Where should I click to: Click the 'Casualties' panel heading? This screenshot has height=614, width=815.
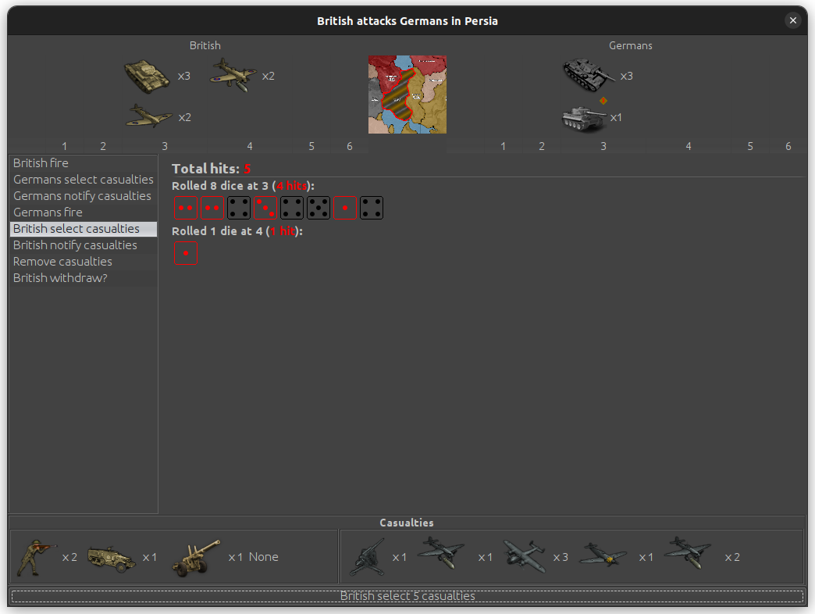(x=407, y=523)
